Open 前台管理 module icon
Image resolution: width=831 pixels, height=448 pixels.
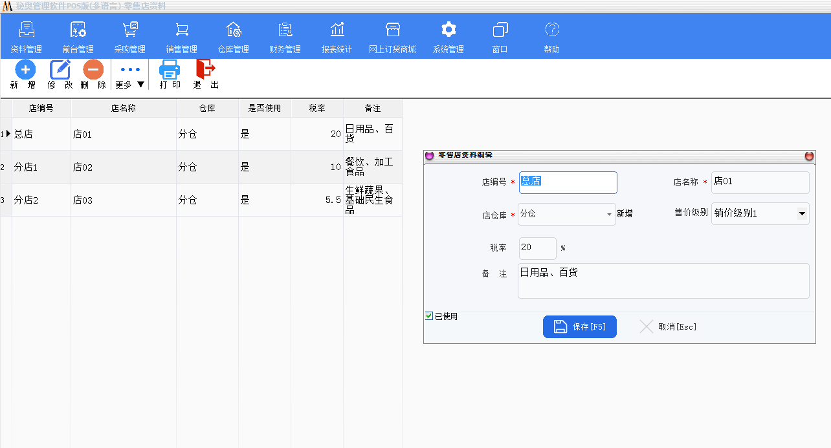pyautogui.click(x=78, y=30)
